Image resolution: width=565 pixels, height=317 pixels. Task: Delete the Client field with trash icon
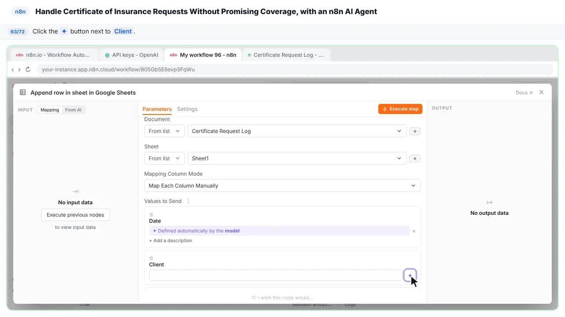(151, 258)
